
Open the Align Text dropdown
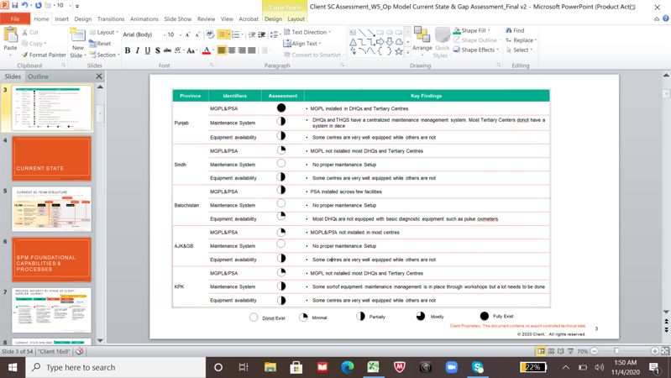click(x=302, y=43)
